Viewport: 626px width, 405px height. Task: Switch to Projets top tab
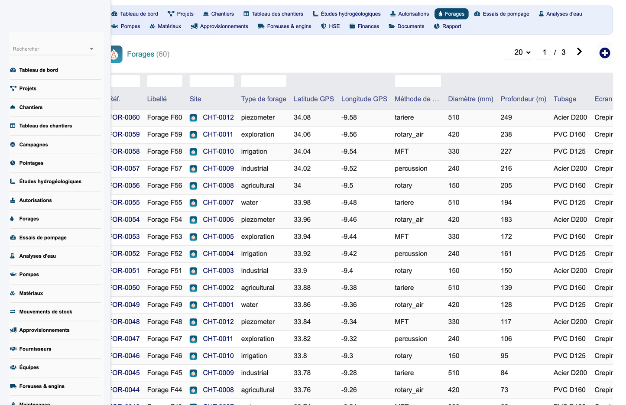181,14
